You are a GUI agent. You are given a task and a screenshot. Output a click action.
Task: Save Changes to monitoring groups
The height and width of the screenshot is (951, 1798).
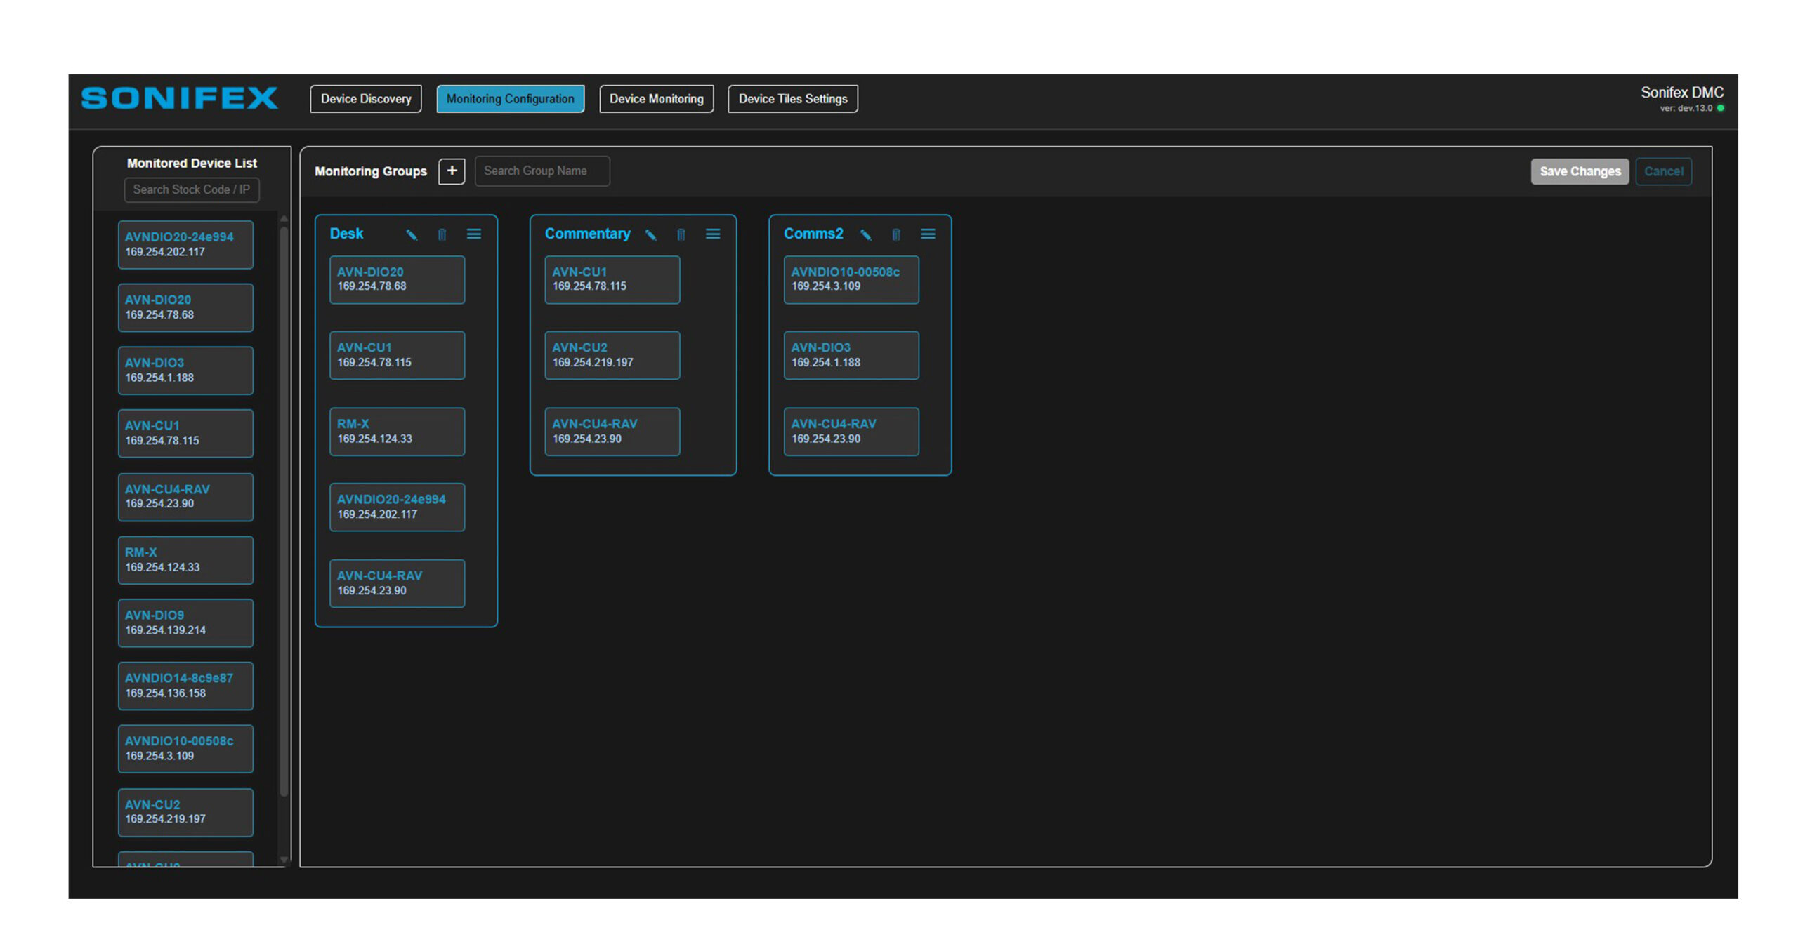click(1579, 171)
